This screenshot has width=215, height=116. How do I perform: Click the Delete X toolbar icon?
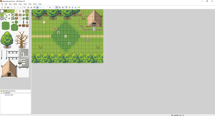[x=21, y=7]
